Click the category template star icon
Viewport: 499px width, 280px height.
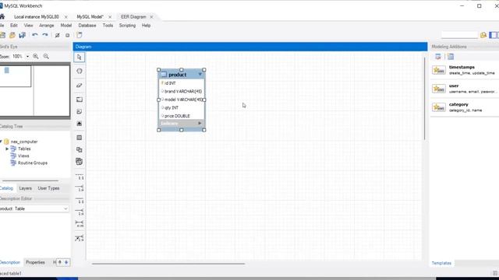(439, 107)
